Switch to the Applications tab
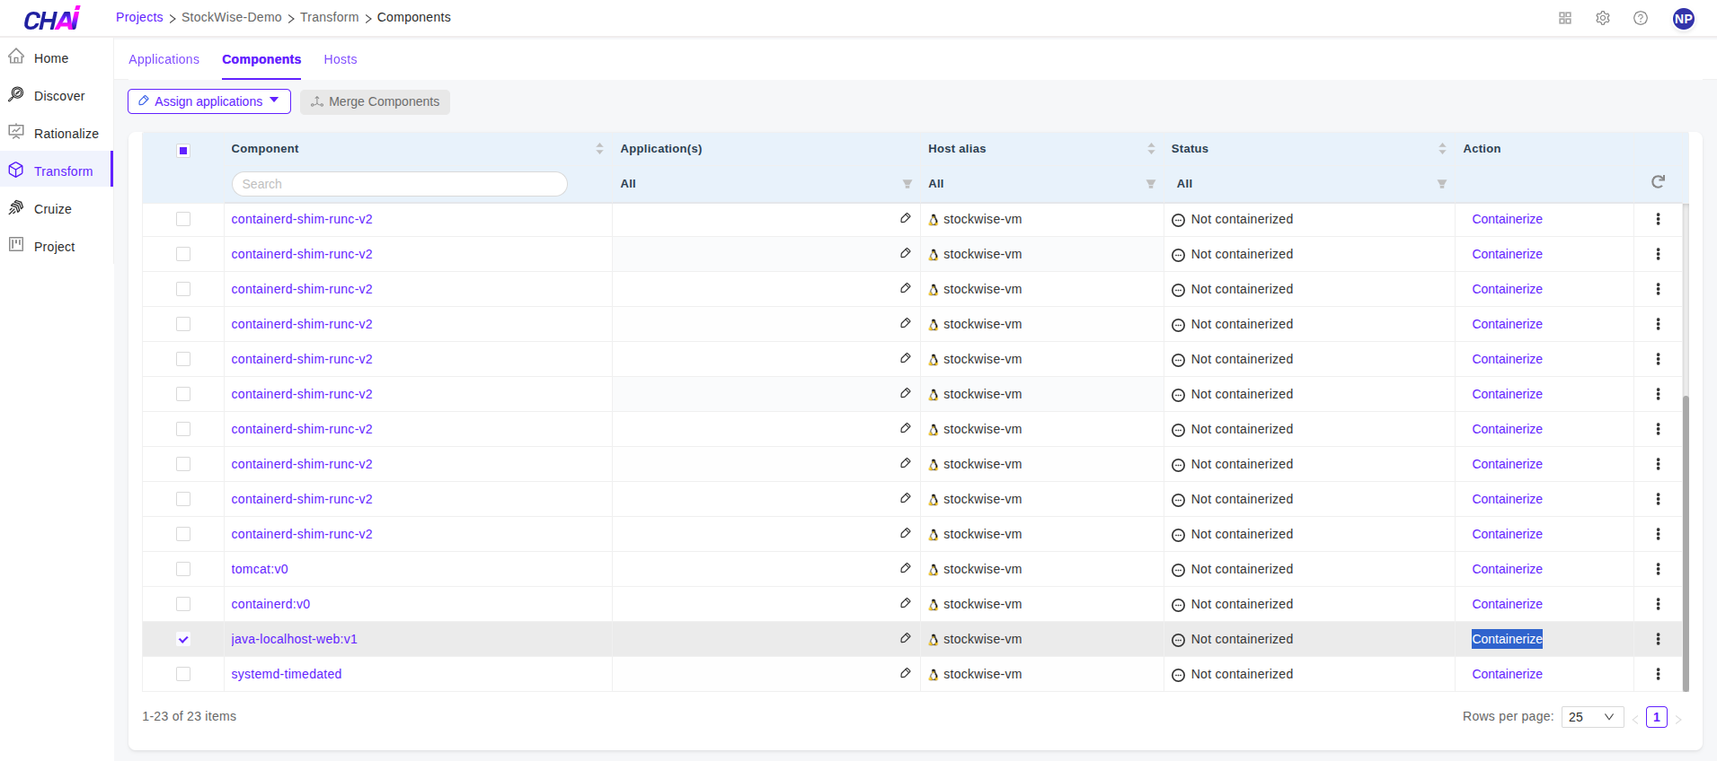 coord(164,59)
